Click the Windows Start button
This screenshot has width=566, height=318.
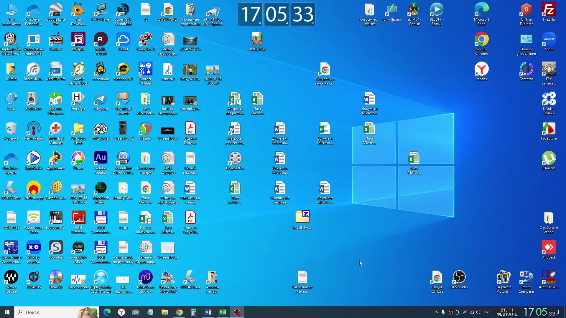(x=7, y=312)
